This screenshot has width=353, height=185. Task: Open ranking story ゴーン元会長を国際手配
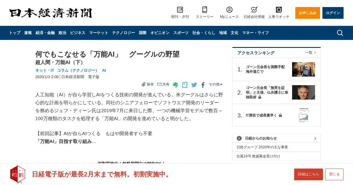pyautogui.click(x=265, y=69)
